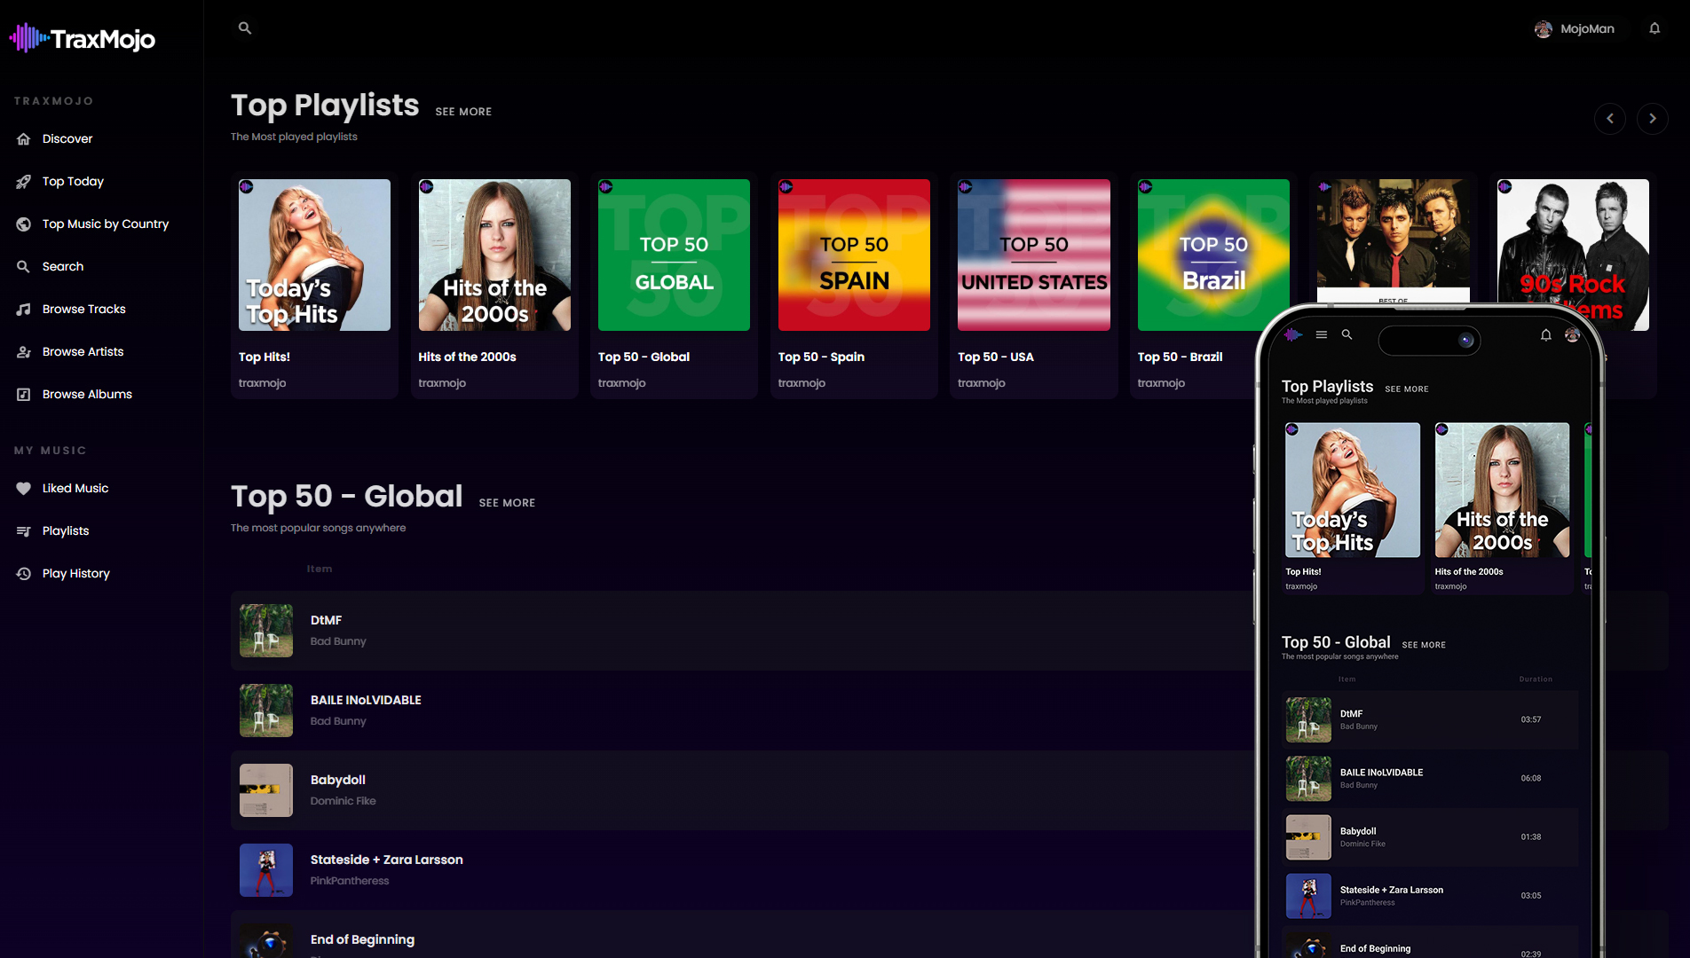1690x958 pixels.
Task: Click See More next to Top Playlists
Action: 463,112
